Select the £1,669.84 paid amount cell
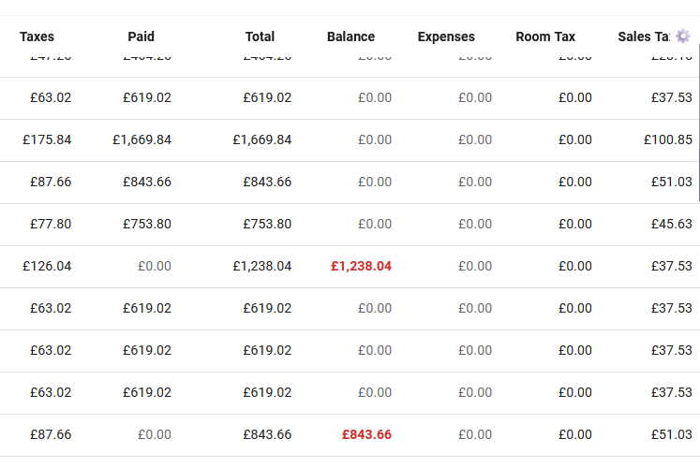The image size is (700, 468). pos(141,140)
